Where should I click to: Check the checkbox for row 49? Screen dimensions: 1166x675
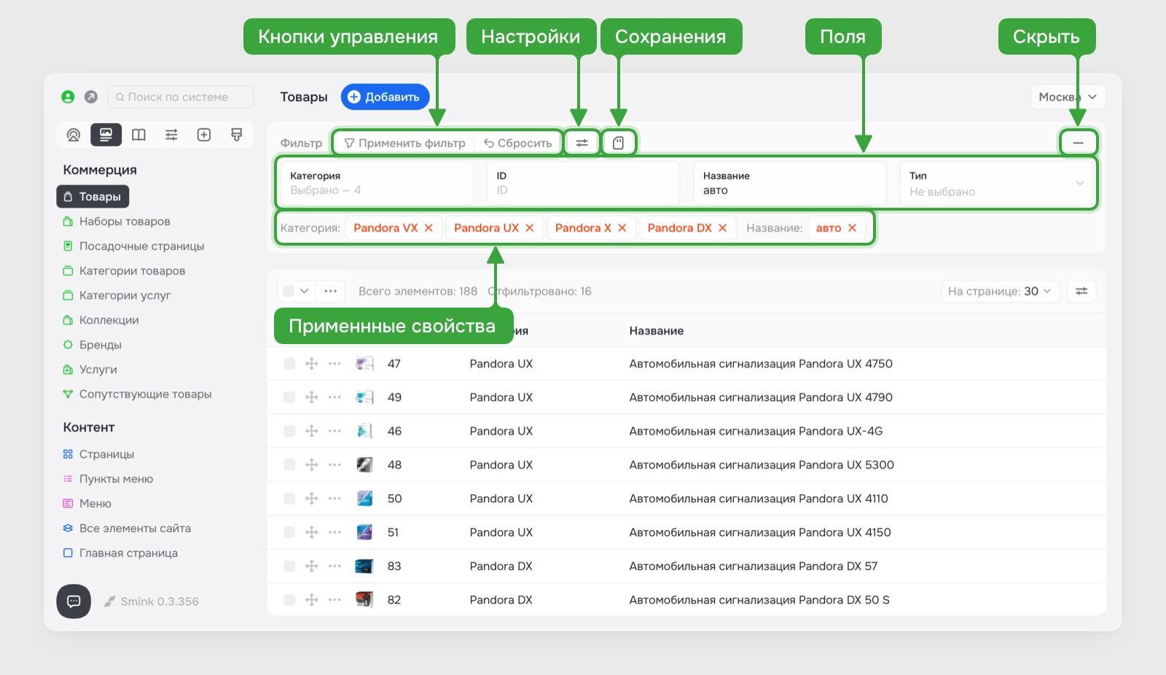pyautogui.click(x=289, y=397)
